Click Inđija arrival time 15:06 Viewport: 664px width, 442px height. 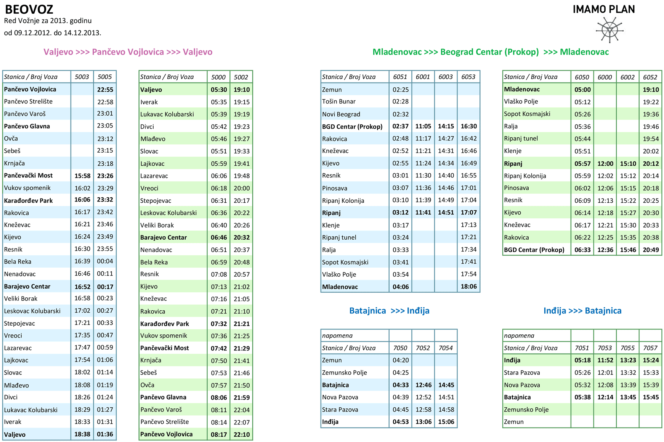(x=446, y=422)
